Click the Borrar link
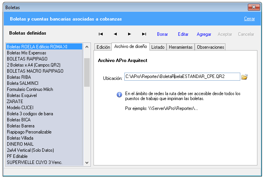The width and height of the screenshot is (265, 178). [x=162, y=34]
